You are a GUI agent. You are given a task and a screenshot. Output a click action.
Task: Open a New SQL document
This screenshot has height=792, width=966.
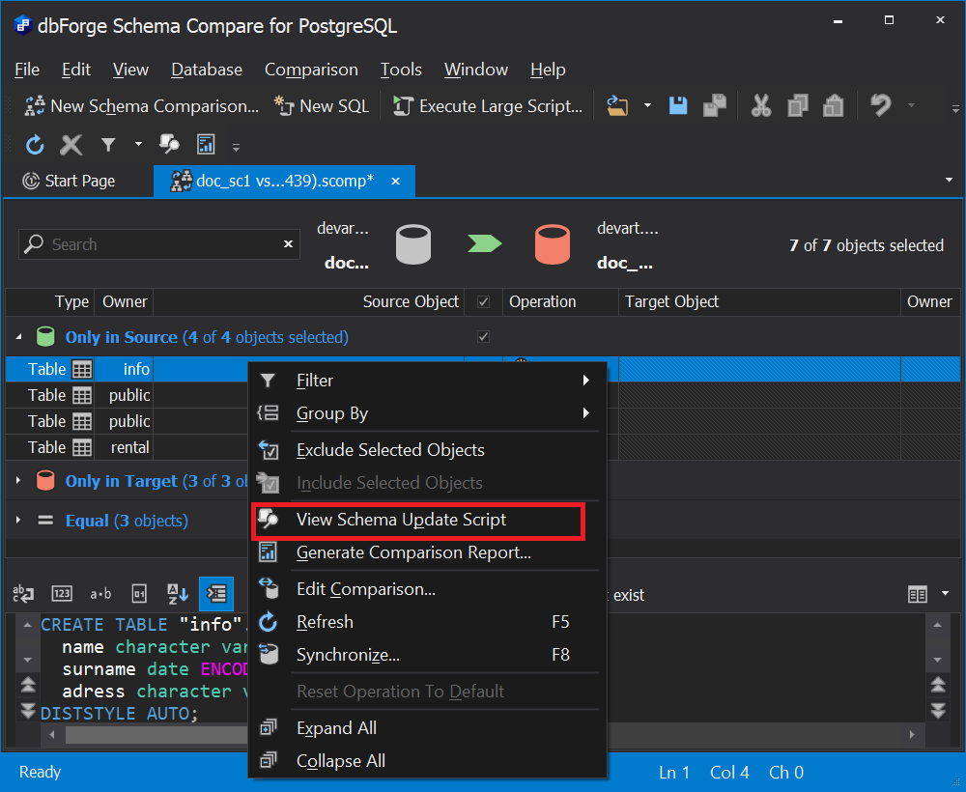(x=321, y=106)
